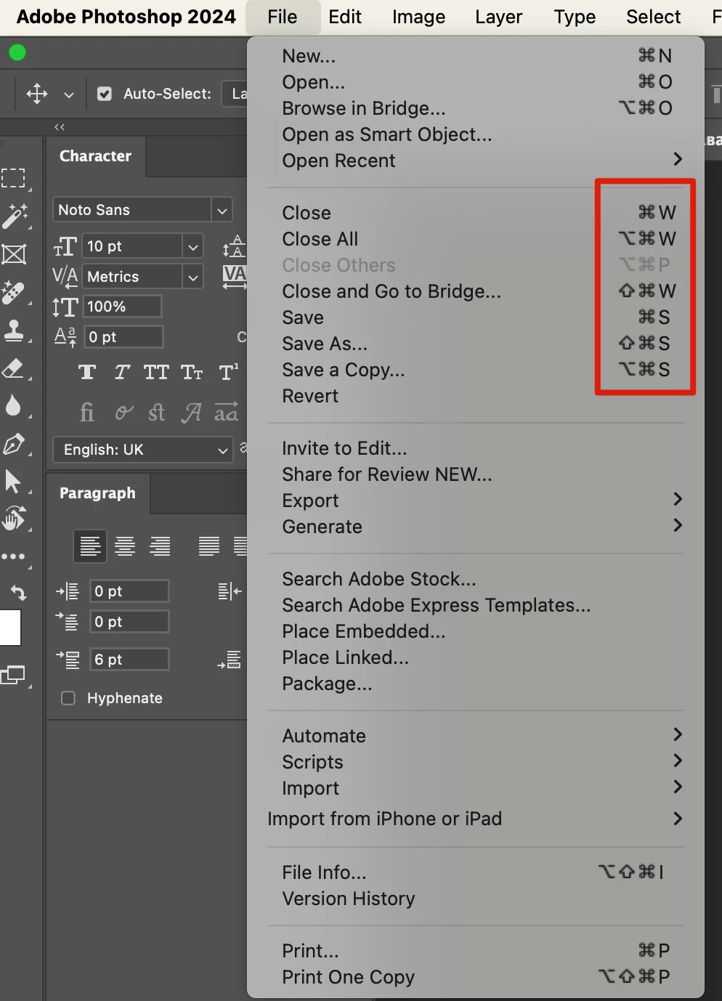
Task: Open the Select menu
Action: (x=654, y=17)
